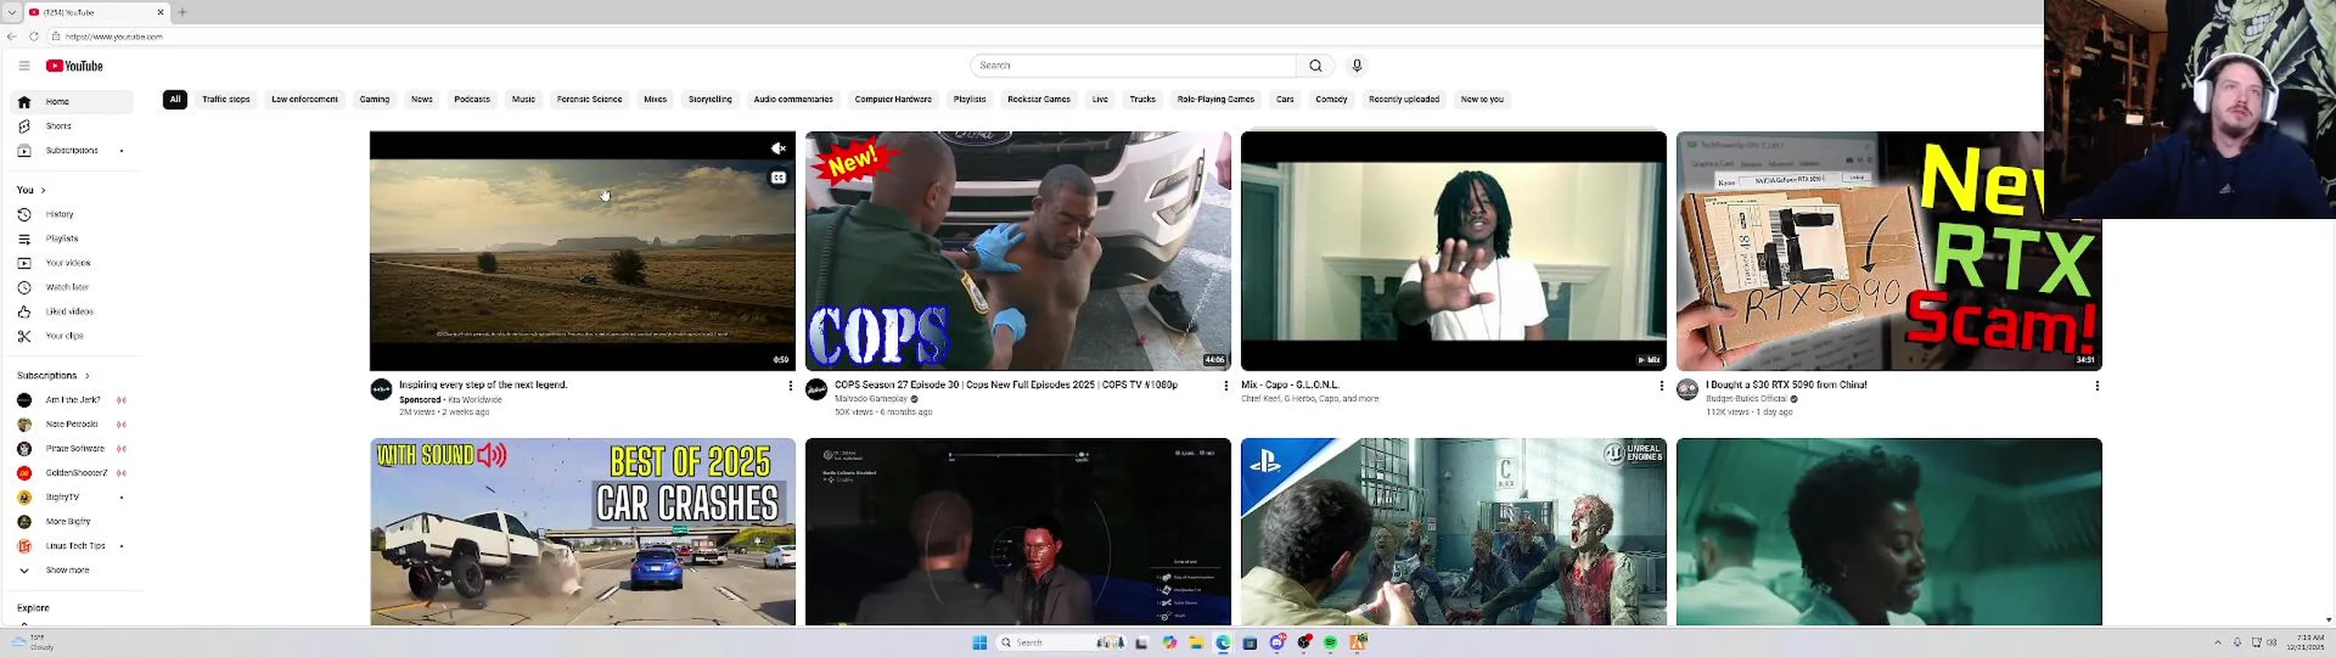Viewport: 2336px width, 657px height.
Task: Filter by Gaming chip
Action: tap(374, 99)
